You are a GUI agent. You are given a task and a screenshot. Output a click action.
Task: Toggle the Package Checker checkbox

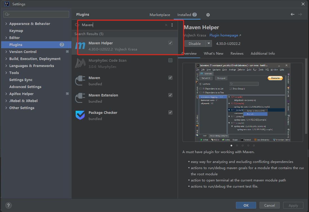click(x=170, y=112)
